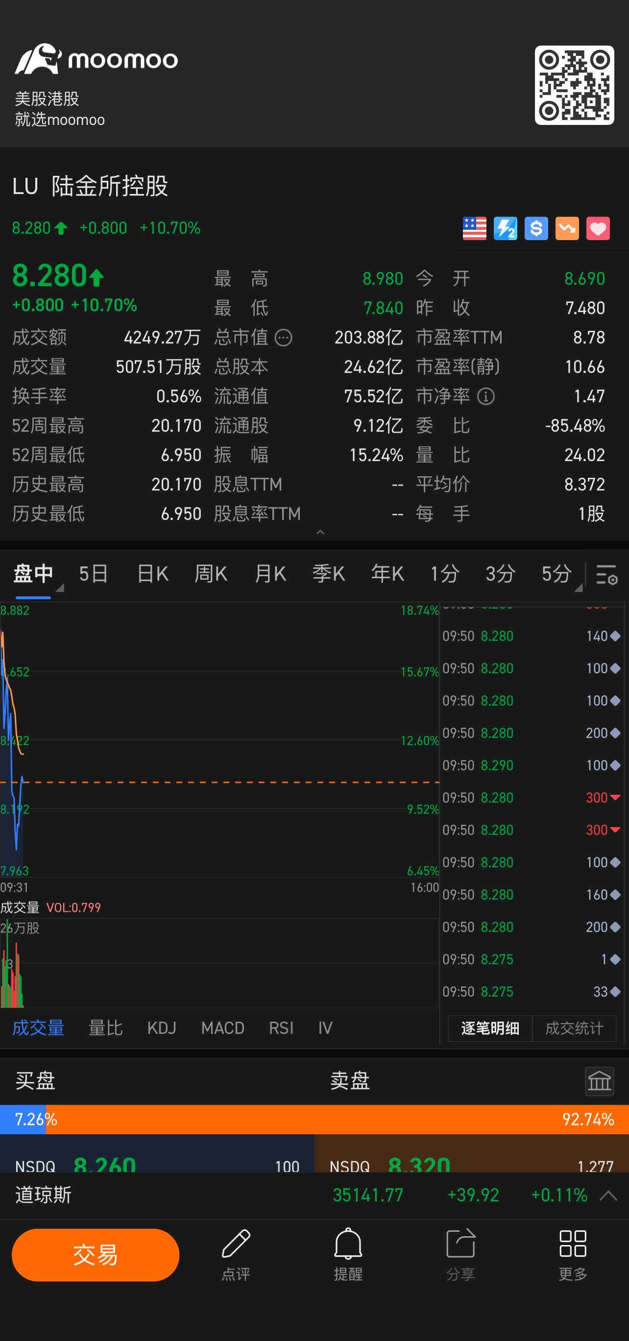Switch to the 年K chart tab
629x1341 pixels.
coord(387,574)
